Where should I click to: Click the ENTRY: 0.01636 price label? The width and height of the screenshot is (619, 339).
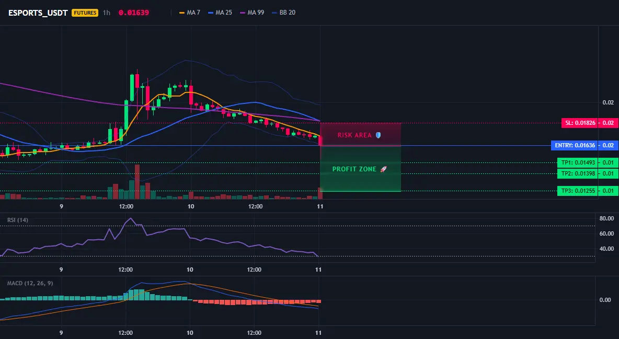coord(575,145)
